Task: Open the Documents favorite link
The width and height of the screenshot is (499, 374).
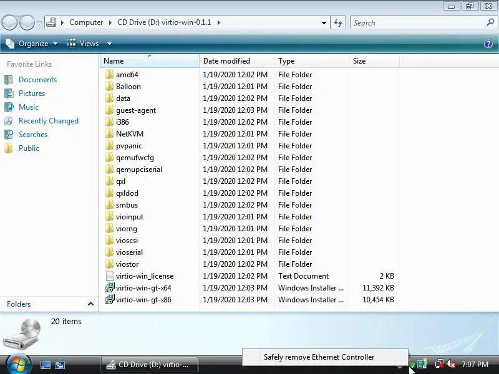Action: click(x=37, y=80)
